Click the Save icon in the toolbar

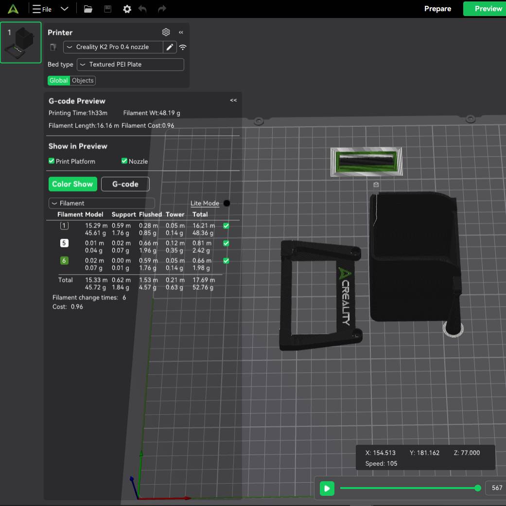pyautogui.click(x=107, y=8)
